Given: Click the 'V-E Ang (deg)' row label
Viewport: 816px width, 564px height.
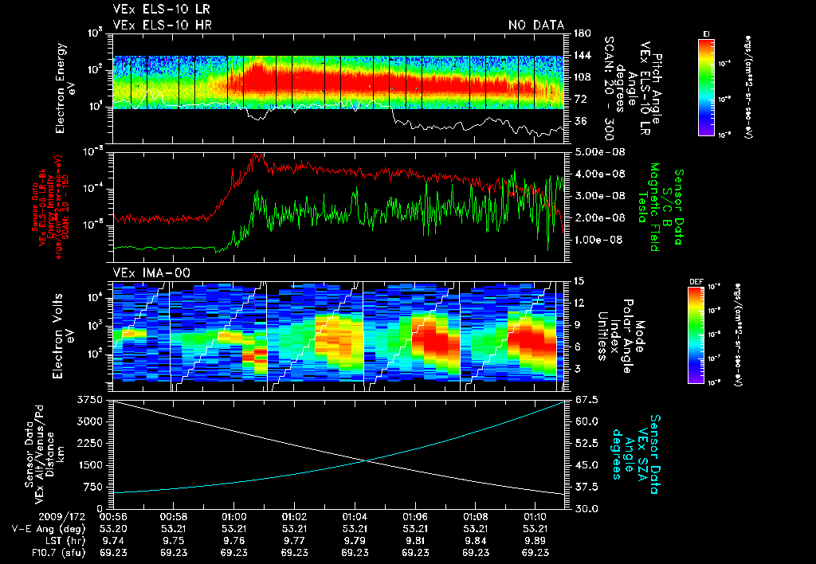Looking at the screenshot, I should (x=49, y=529).
